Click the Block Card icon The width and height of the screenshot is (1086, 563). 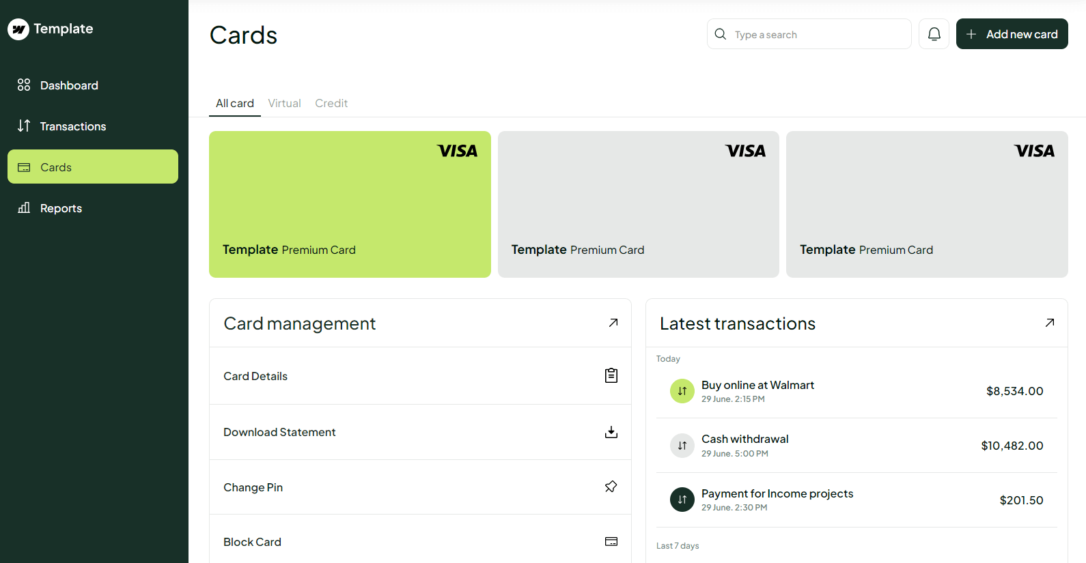coord(611,540)
